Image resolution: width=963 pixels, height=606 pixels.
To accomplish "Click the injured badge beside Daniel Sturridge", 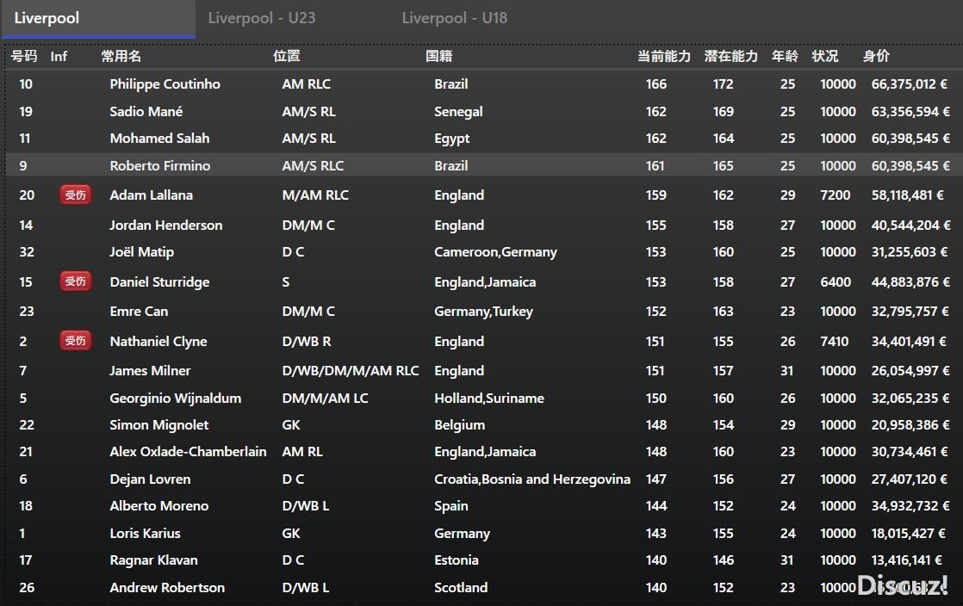I will 76,281.
